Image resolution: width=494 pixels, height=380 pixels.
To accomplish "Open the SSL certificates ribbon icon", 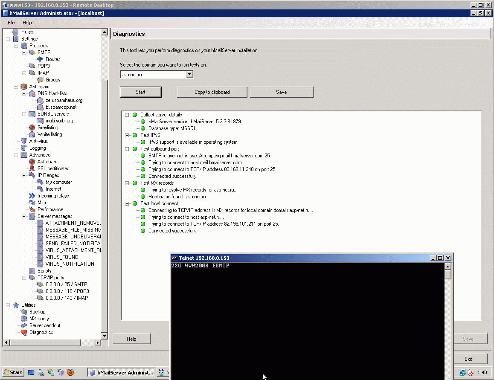I will [32, 168].
